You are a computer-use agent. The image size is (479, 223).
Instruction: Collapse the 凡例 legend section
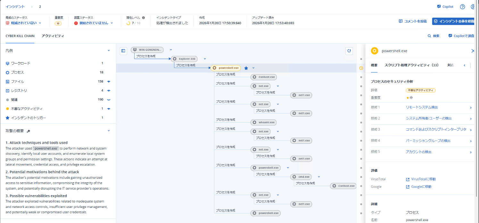coord(109,51)
